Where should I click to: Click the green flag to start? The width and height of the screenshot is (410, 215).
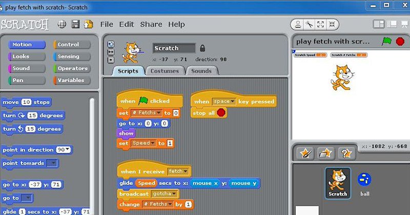pos(386,41)
